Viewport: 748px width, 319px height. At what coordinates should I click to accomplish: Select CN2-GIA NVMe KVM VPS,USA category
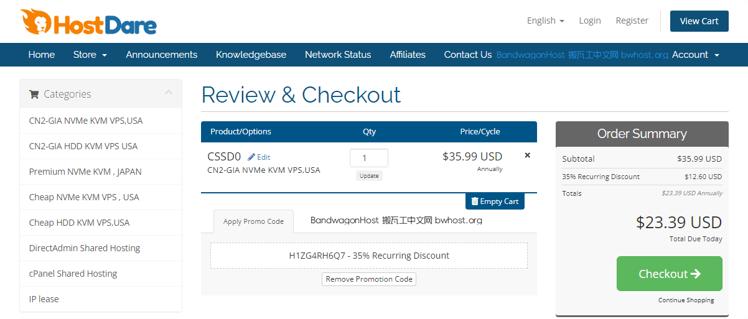(101, 121)
